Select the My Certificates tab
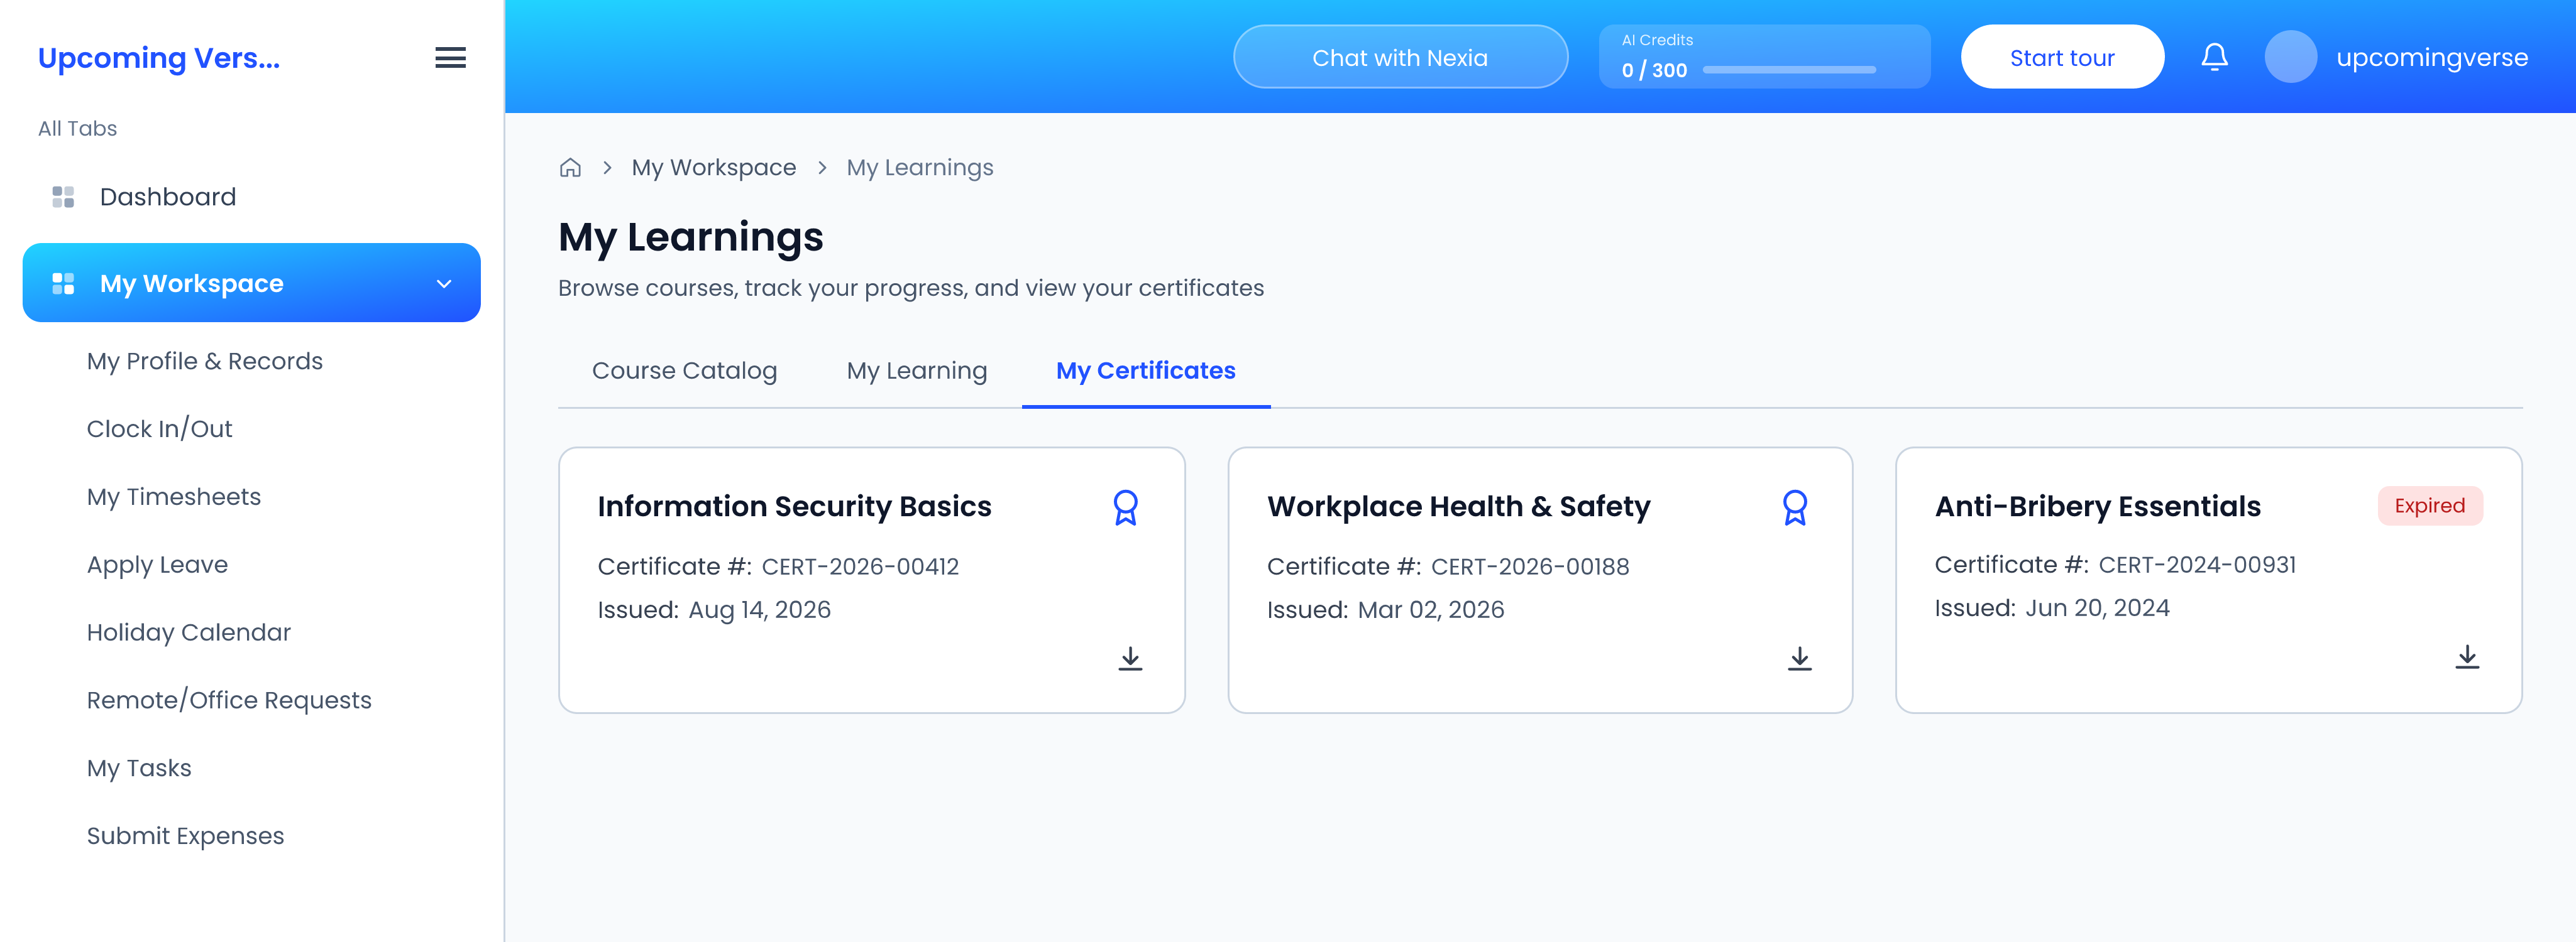Viewport: 2576px width, 942px height. 1145,371
